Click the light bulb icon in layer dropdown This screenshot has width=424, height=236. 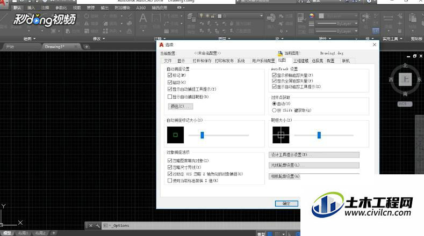pyautogui.click(x=202, y=16)
